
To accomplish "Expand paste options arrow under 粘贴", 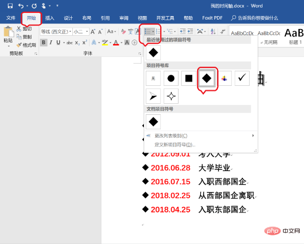I will tap(9, 46).
